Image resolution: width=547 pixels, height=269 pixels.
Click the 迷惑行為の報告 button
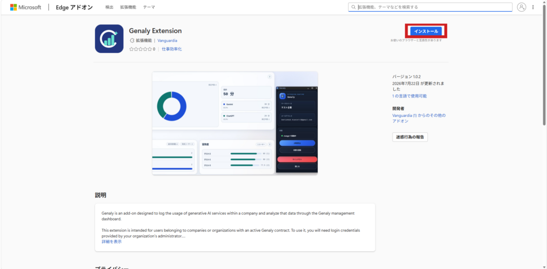[410, 137]
